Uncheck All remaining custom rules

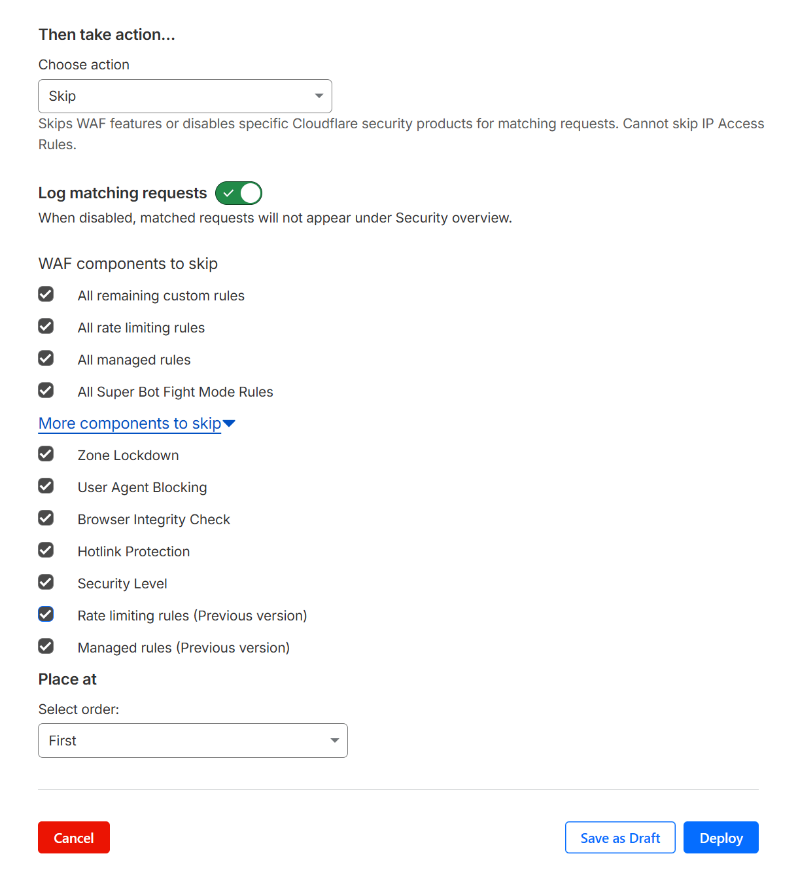(46, 294)
